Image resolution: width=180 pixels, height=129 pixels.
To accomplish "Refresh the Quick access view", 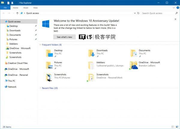I will tap(138, 13).
